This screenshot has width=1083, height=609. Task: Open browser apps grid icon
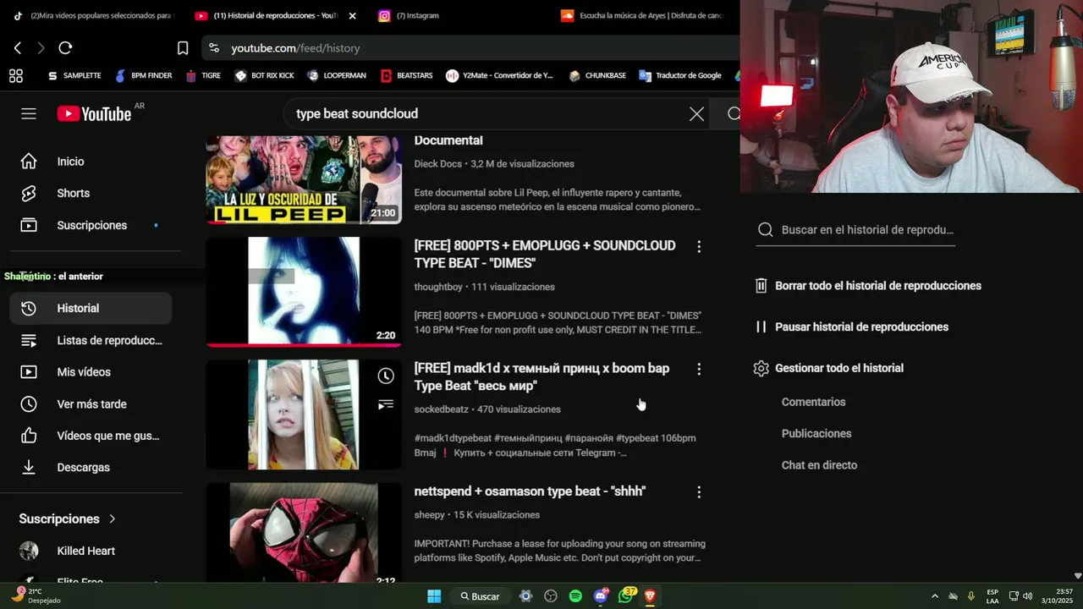16,75
